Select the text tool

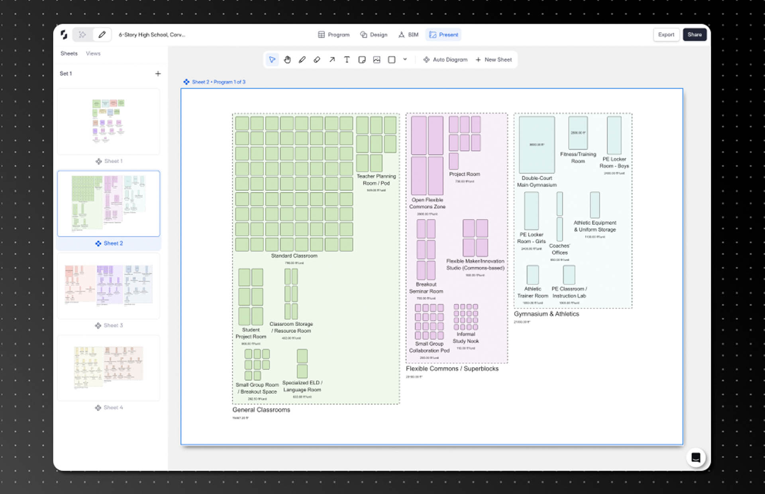point(347,60)
